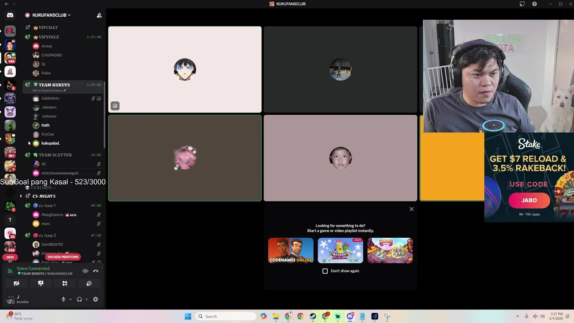Open the input device options chevron beside microphone
The image size is (574, 323).
70,299
